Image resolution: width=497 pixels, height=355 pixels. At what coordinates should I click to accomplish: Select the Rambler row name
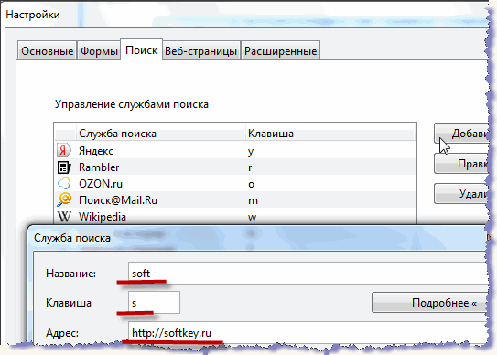coord(99,167)
